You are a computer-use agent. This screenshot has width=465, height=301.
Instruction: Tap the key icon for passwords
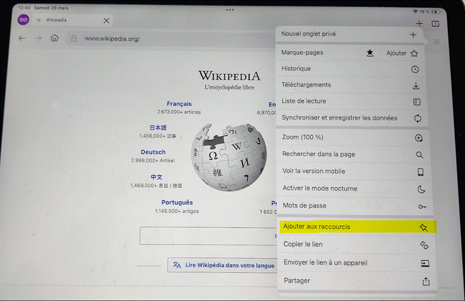422,206
